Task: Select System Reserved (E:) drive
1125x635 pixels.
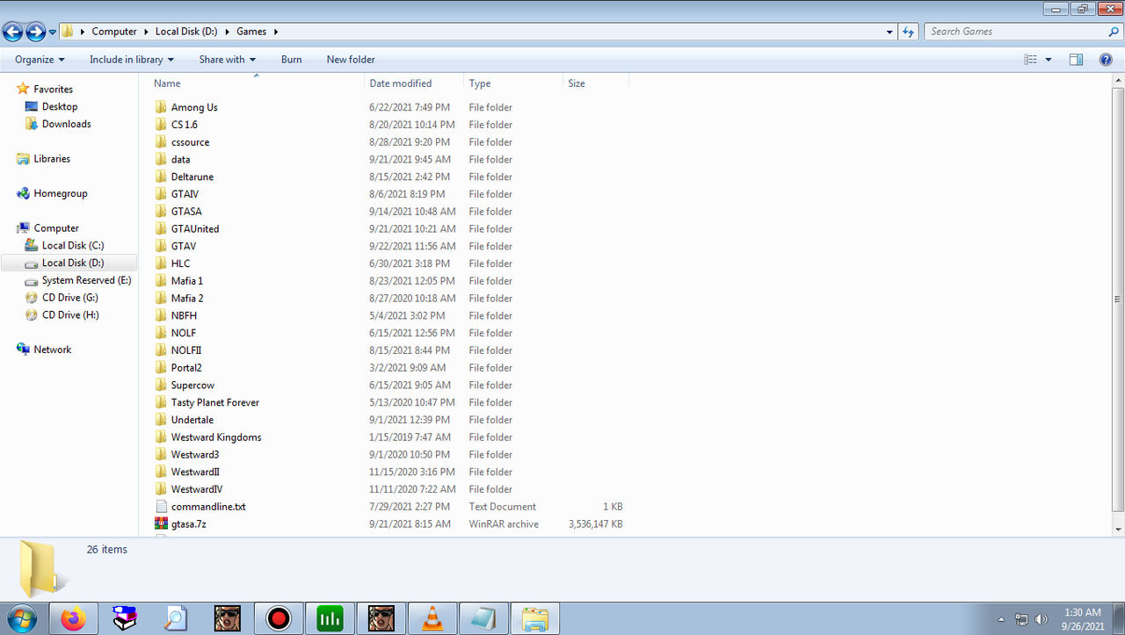Action: click(x=86, y=280)
